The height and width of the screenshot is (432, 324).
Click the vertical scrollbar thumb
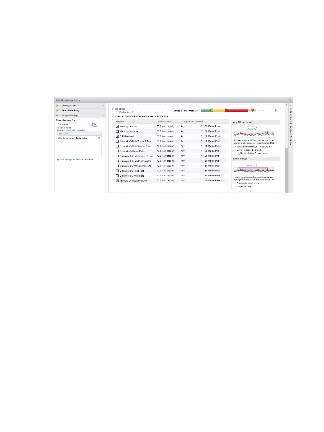[x=286, y=170]
